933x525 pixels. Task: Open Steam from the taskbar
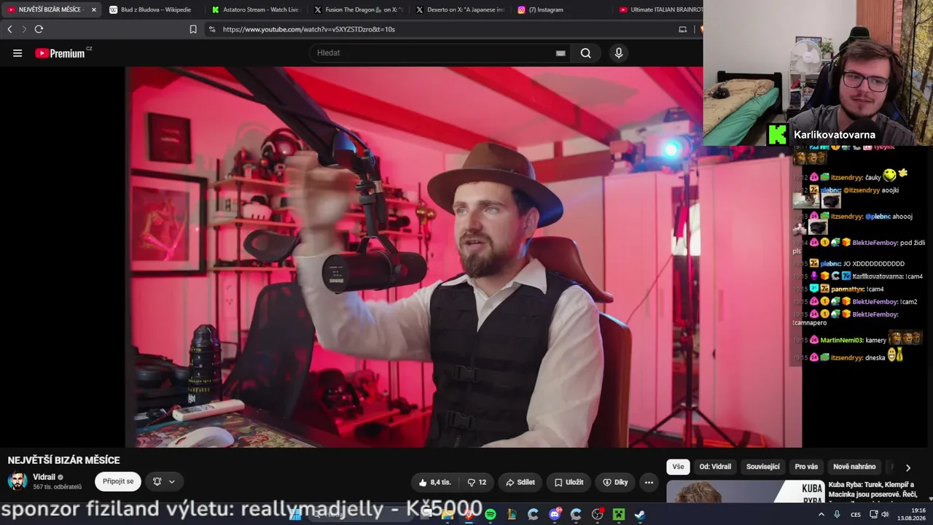(640, 515)
